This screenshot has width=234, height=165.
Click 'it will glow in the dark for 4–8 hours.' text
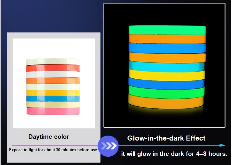174,154
